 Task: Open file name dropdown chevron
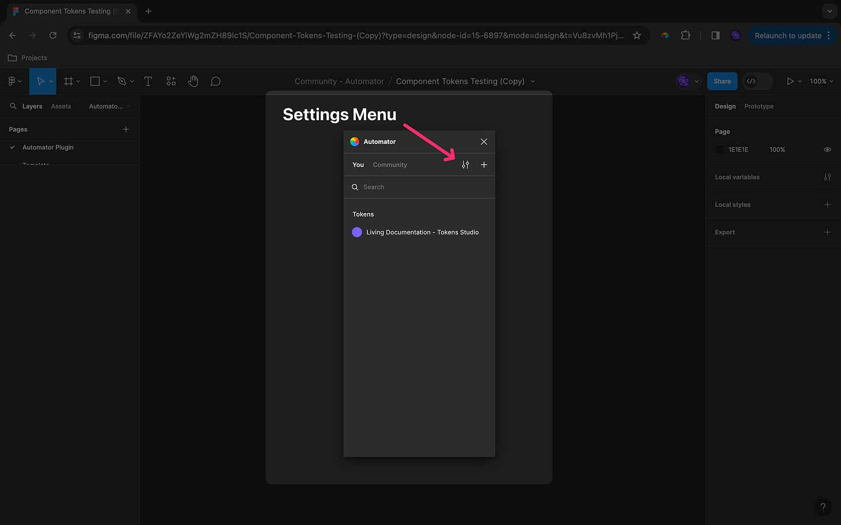tap(533, 81)
